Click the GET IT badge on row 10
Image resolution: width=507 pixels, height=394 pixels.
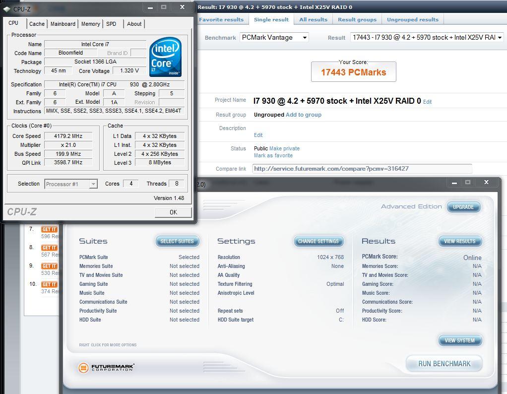point(49,285)
